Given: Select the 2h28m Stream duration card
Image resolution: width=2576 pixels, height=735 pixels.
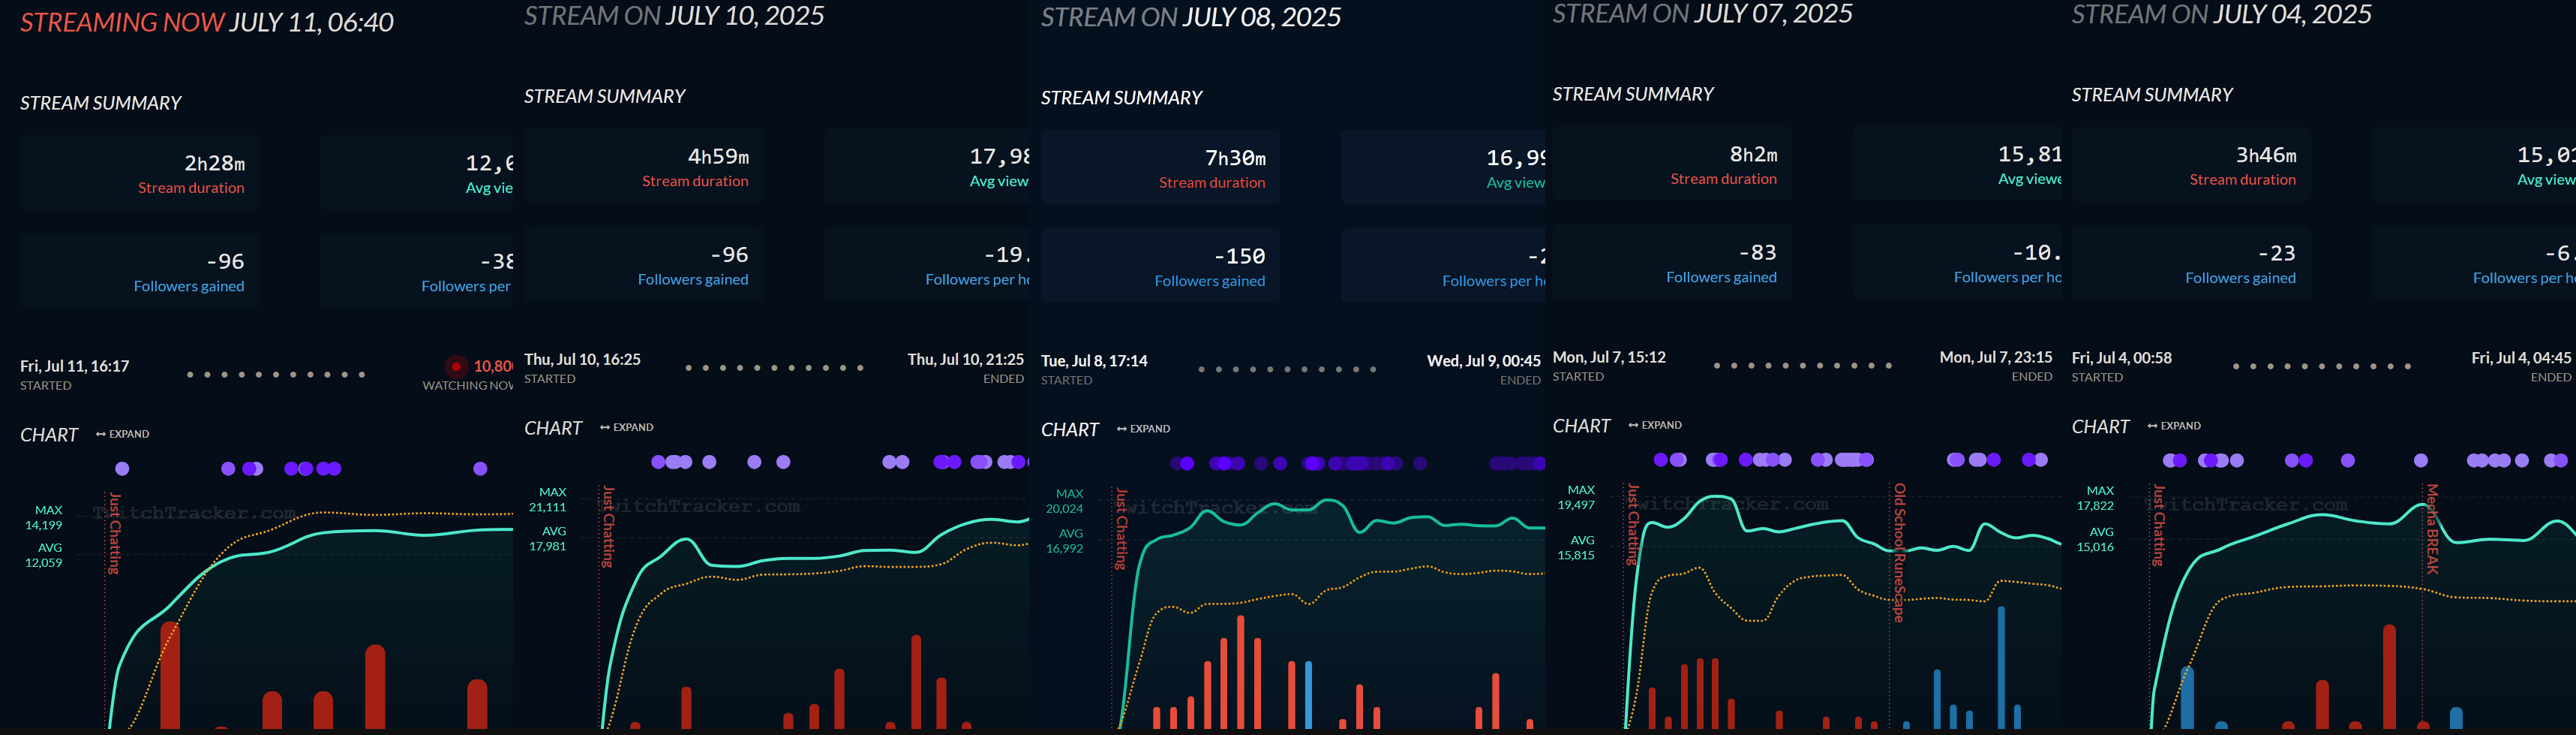Looking at the screenshot, I should [139, 172].
